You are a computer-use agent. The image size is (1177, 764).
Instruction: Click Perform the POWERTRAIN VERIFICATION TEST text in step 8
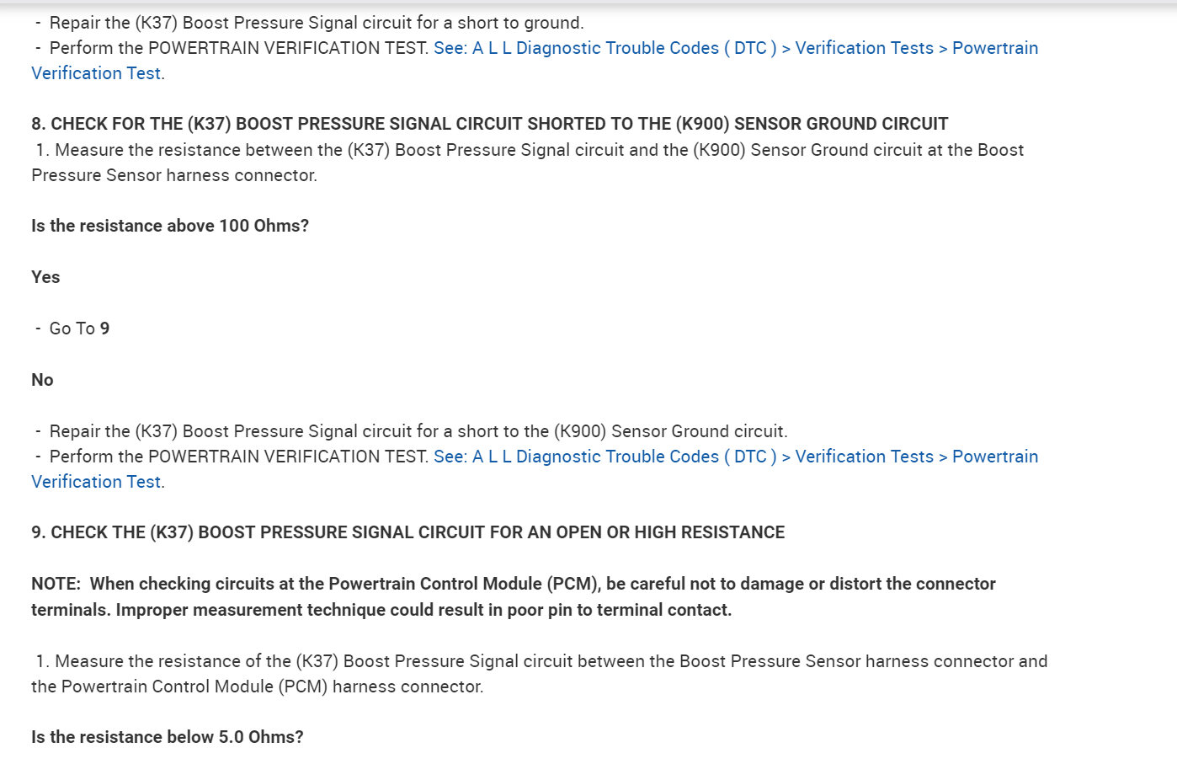coord(239,457)
